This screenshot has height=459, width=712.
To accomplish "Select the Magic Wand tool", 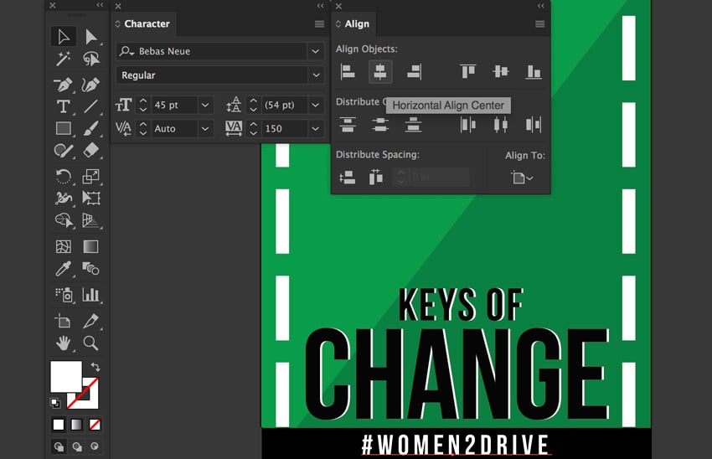I will (63, 59).
